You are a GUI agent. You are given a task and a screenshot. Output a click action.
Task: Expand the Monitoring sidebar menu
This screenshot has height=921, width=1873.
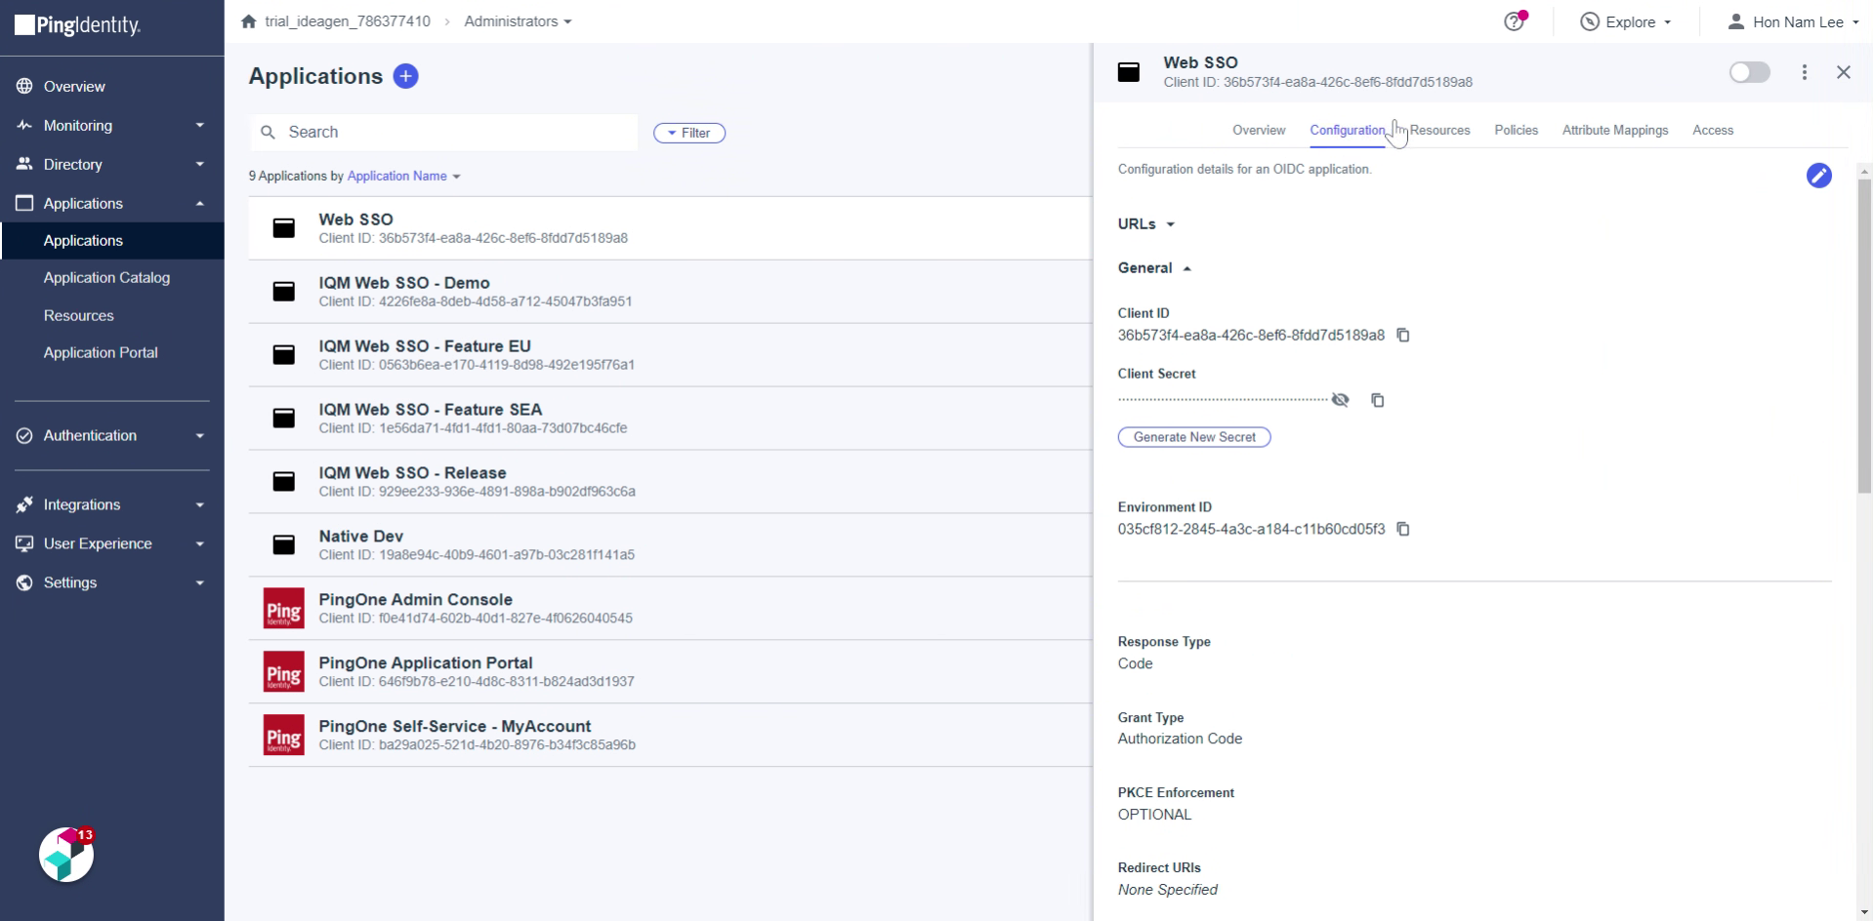click(x=112, y=125)
